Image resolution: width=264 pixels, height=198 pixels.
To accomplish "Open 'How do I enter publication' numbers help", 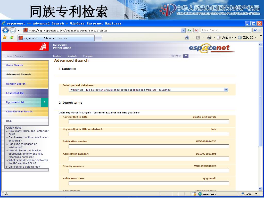I will point(25,154).
